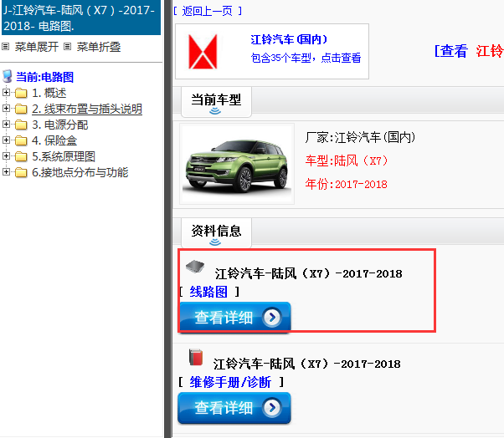Click the computer icon beside 当前:电路图
Image resolution: width=504 pixels, height=438 pixels.
[x=7, y=77]
